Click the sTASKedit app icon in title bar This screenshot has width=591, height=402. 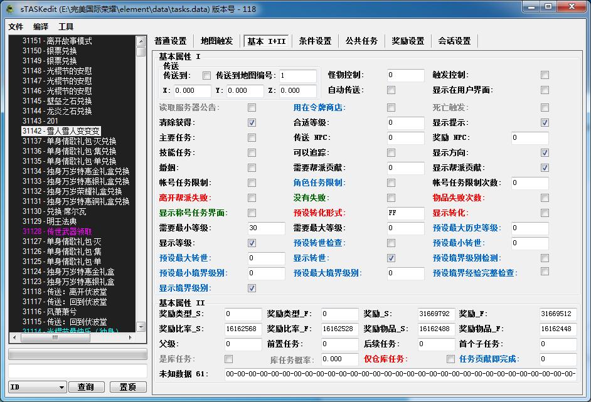coord(11,9)
